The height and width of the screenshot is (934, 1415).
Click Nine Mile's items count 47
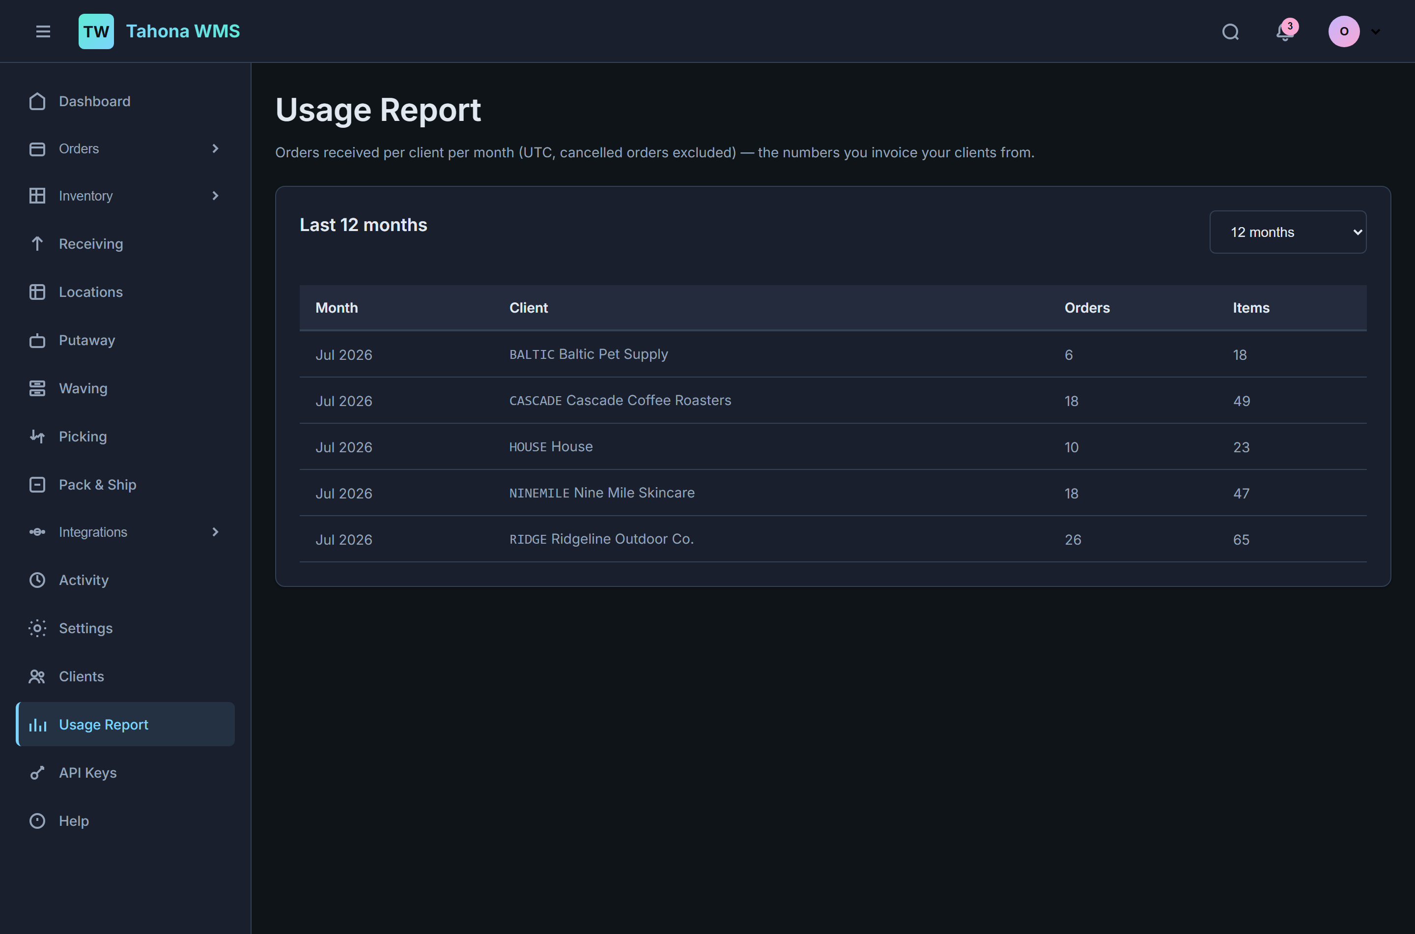pyautogui.click(x=1241, y=493)
